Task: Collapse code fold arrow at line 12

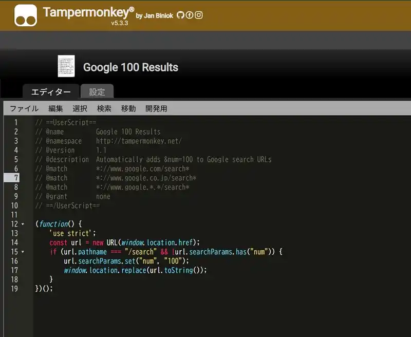Action: (x=23, y=224)
